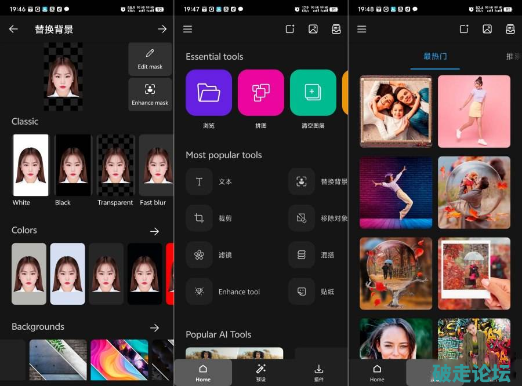Expand the Colors section arrow
The image size is (522, 386).
coord(154,231)
